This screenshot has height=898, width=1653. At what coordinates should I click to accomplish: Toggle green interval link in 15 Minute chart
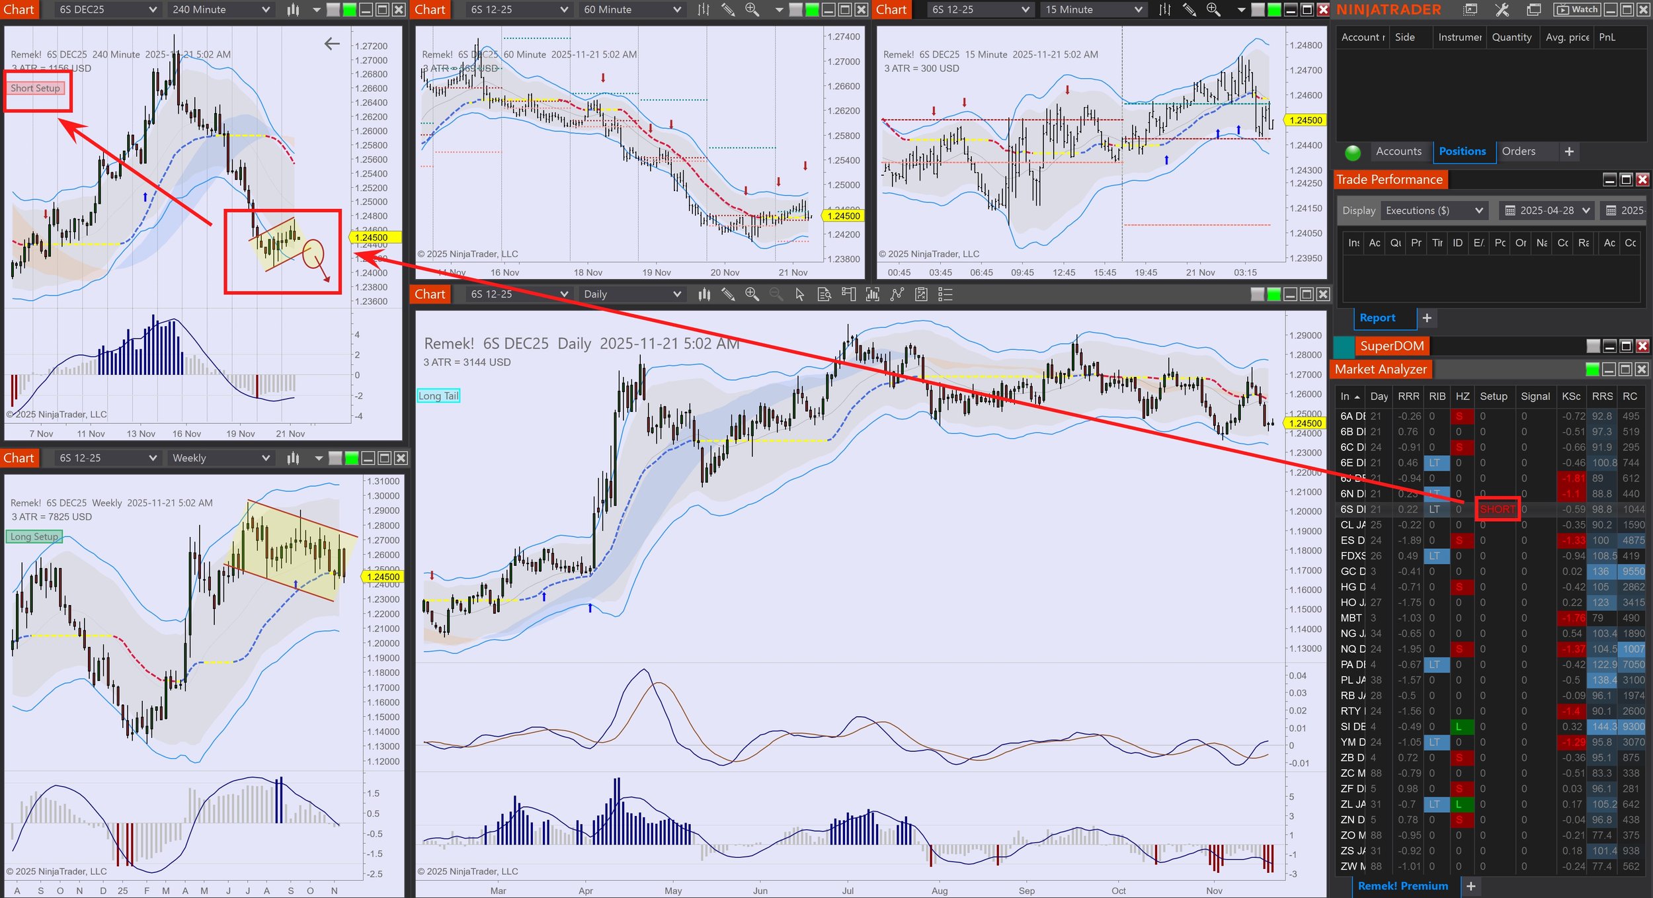1274,10
